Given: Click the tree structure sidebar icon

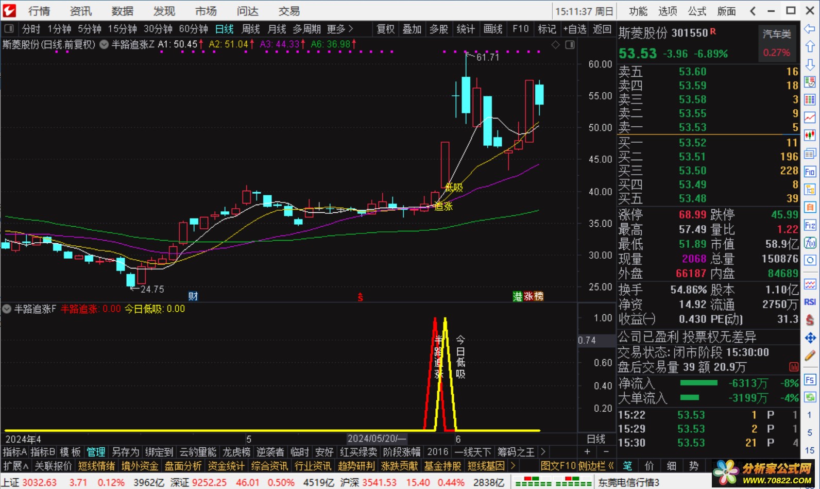Looking at the screenshot, I should (810, 189).
